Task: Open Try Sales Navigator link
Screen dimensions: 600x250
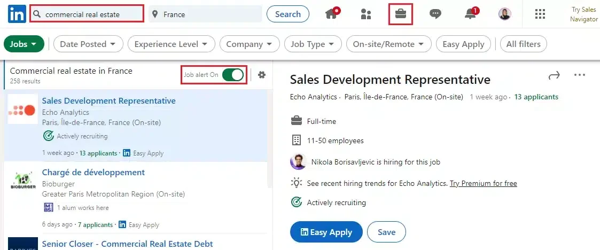Action: [583, 14]
